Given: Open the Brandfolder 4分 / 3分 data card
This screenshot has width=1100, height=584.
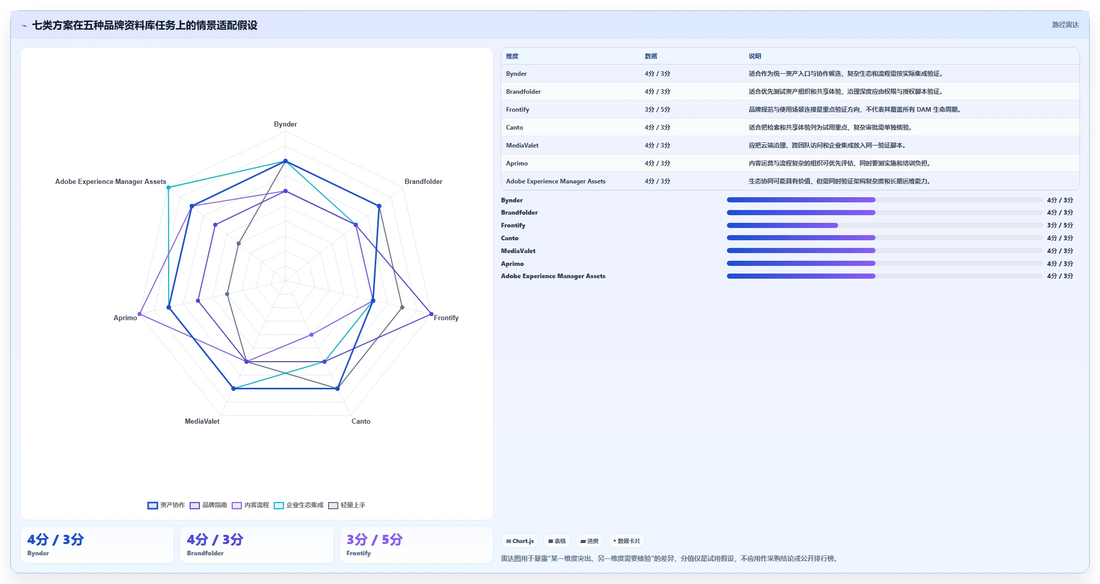Looking at the screenshot, I should click(x=257, y=545).
